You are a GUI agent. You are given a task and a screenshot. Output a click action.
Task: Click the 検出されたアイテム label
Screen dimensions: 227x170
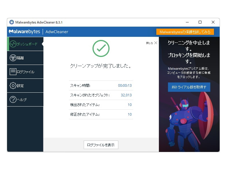click(x=85, y=105)
